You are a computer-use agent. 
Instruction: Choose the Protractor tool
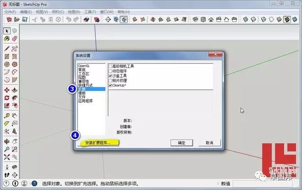[7, 124]
